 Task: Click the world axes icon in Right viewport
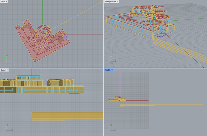click(113, 127)
